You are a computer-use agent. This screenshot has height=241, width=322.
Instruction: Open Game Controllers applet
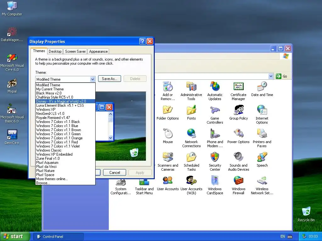tap(215, 115)
